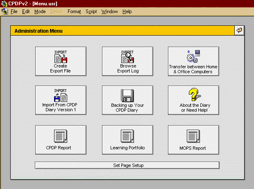
Task: Open the Format menu
Action: pyautogui.click(x=74, y=11)
